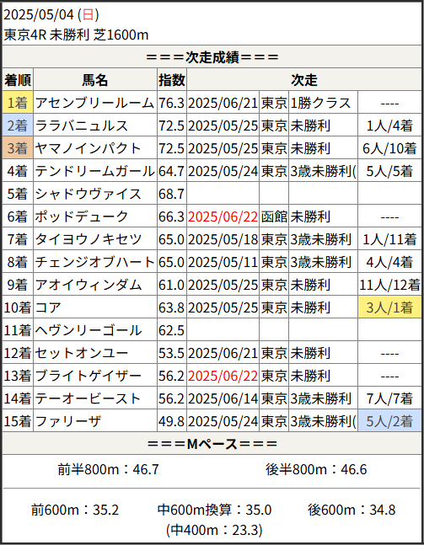This screenshot has width=424, height=545.
Task: Click the 1勝クラス race class cell
Action: 320,103
